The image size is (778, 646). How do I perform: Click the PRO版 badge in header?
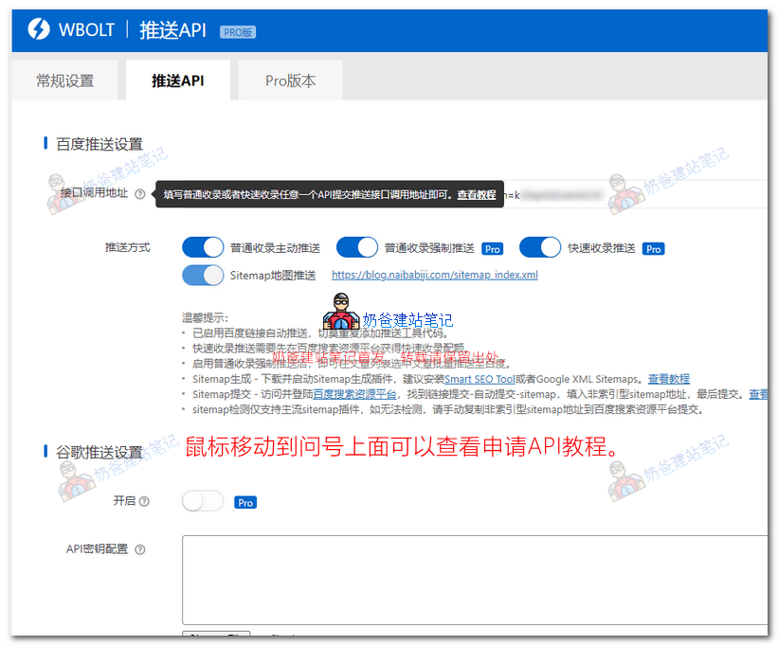point(238,32)
